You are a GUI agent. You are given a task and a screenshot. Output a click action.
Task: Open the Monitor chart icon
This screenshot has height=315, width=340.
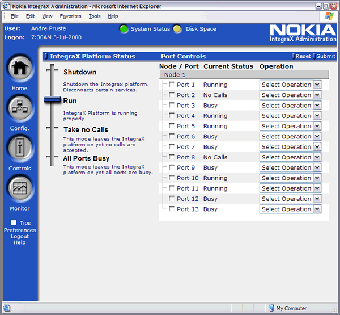click(x=20, y=188)
